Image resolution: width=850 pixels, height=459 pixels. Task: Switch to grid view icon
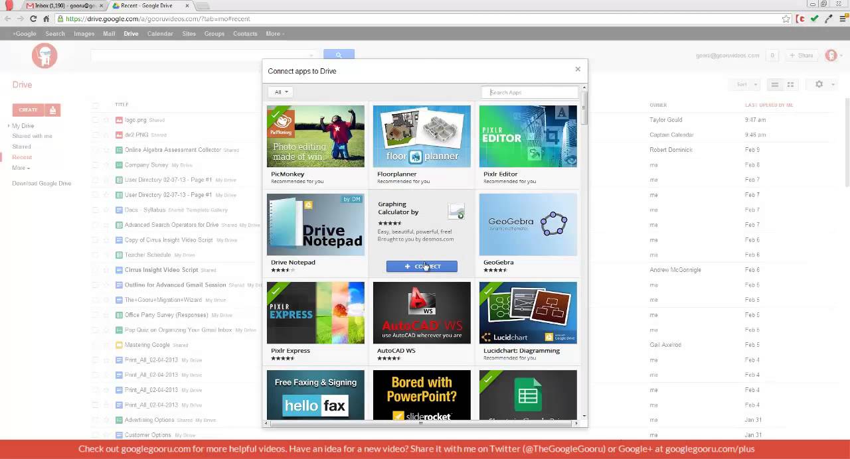(x=790, y=85)
